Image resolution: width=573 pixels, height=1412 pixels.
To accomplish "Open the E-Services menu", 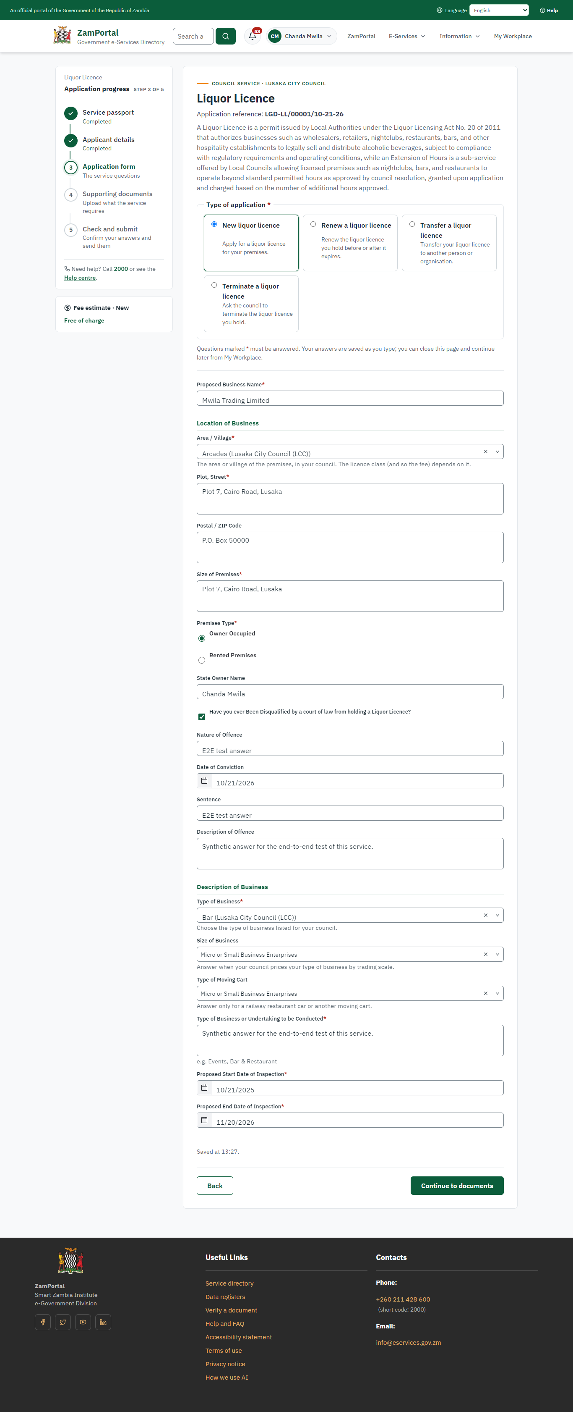I will tap(407, 36).
